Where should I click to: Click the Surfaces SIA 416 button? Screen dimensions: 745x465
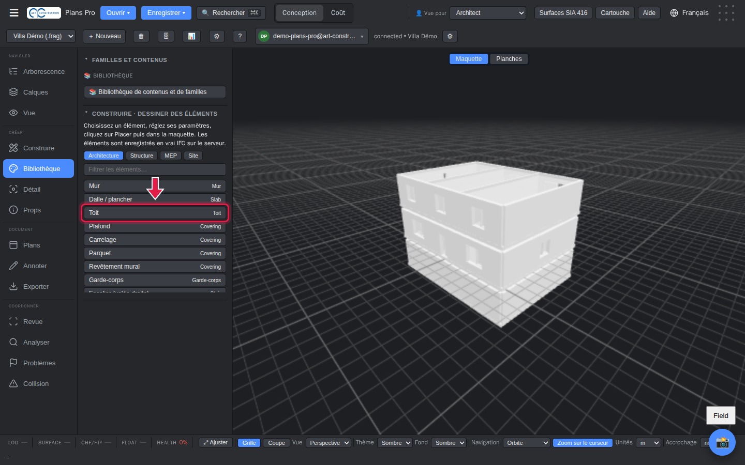(563, 13)
